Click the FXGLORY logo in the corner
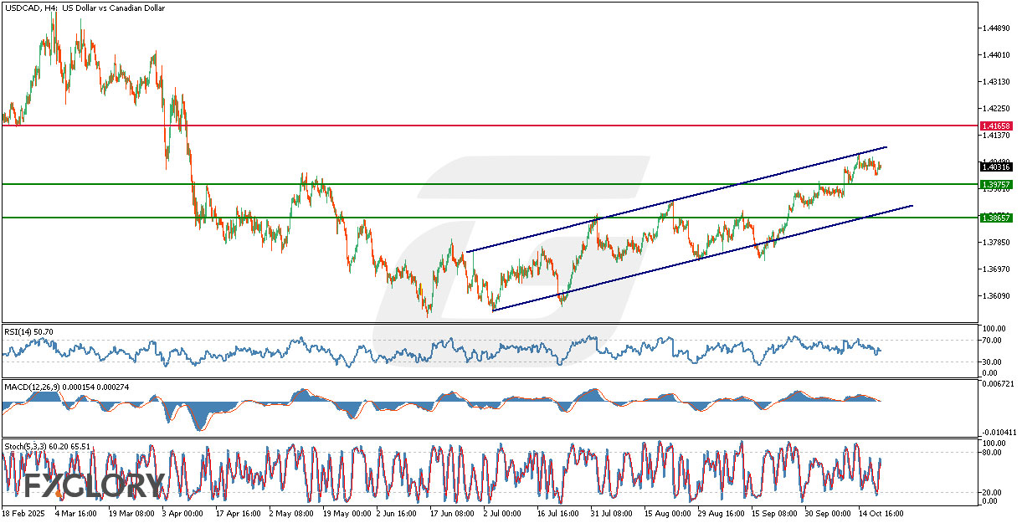1022x523 pixels. (94, 485)
